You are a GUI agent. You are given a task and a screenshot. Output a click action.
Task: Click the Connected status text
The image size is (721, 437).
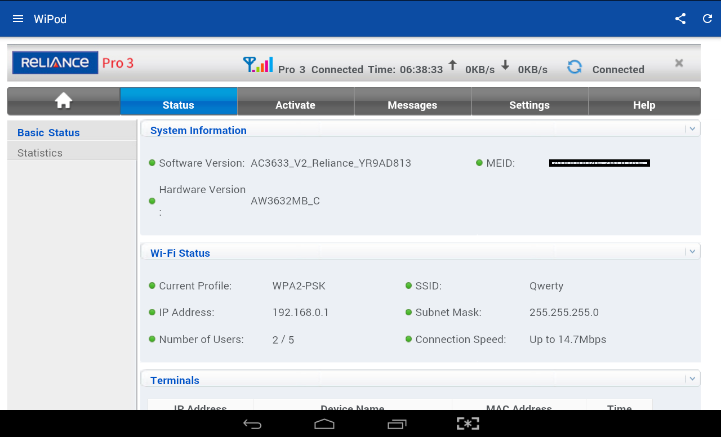(618, 70)
